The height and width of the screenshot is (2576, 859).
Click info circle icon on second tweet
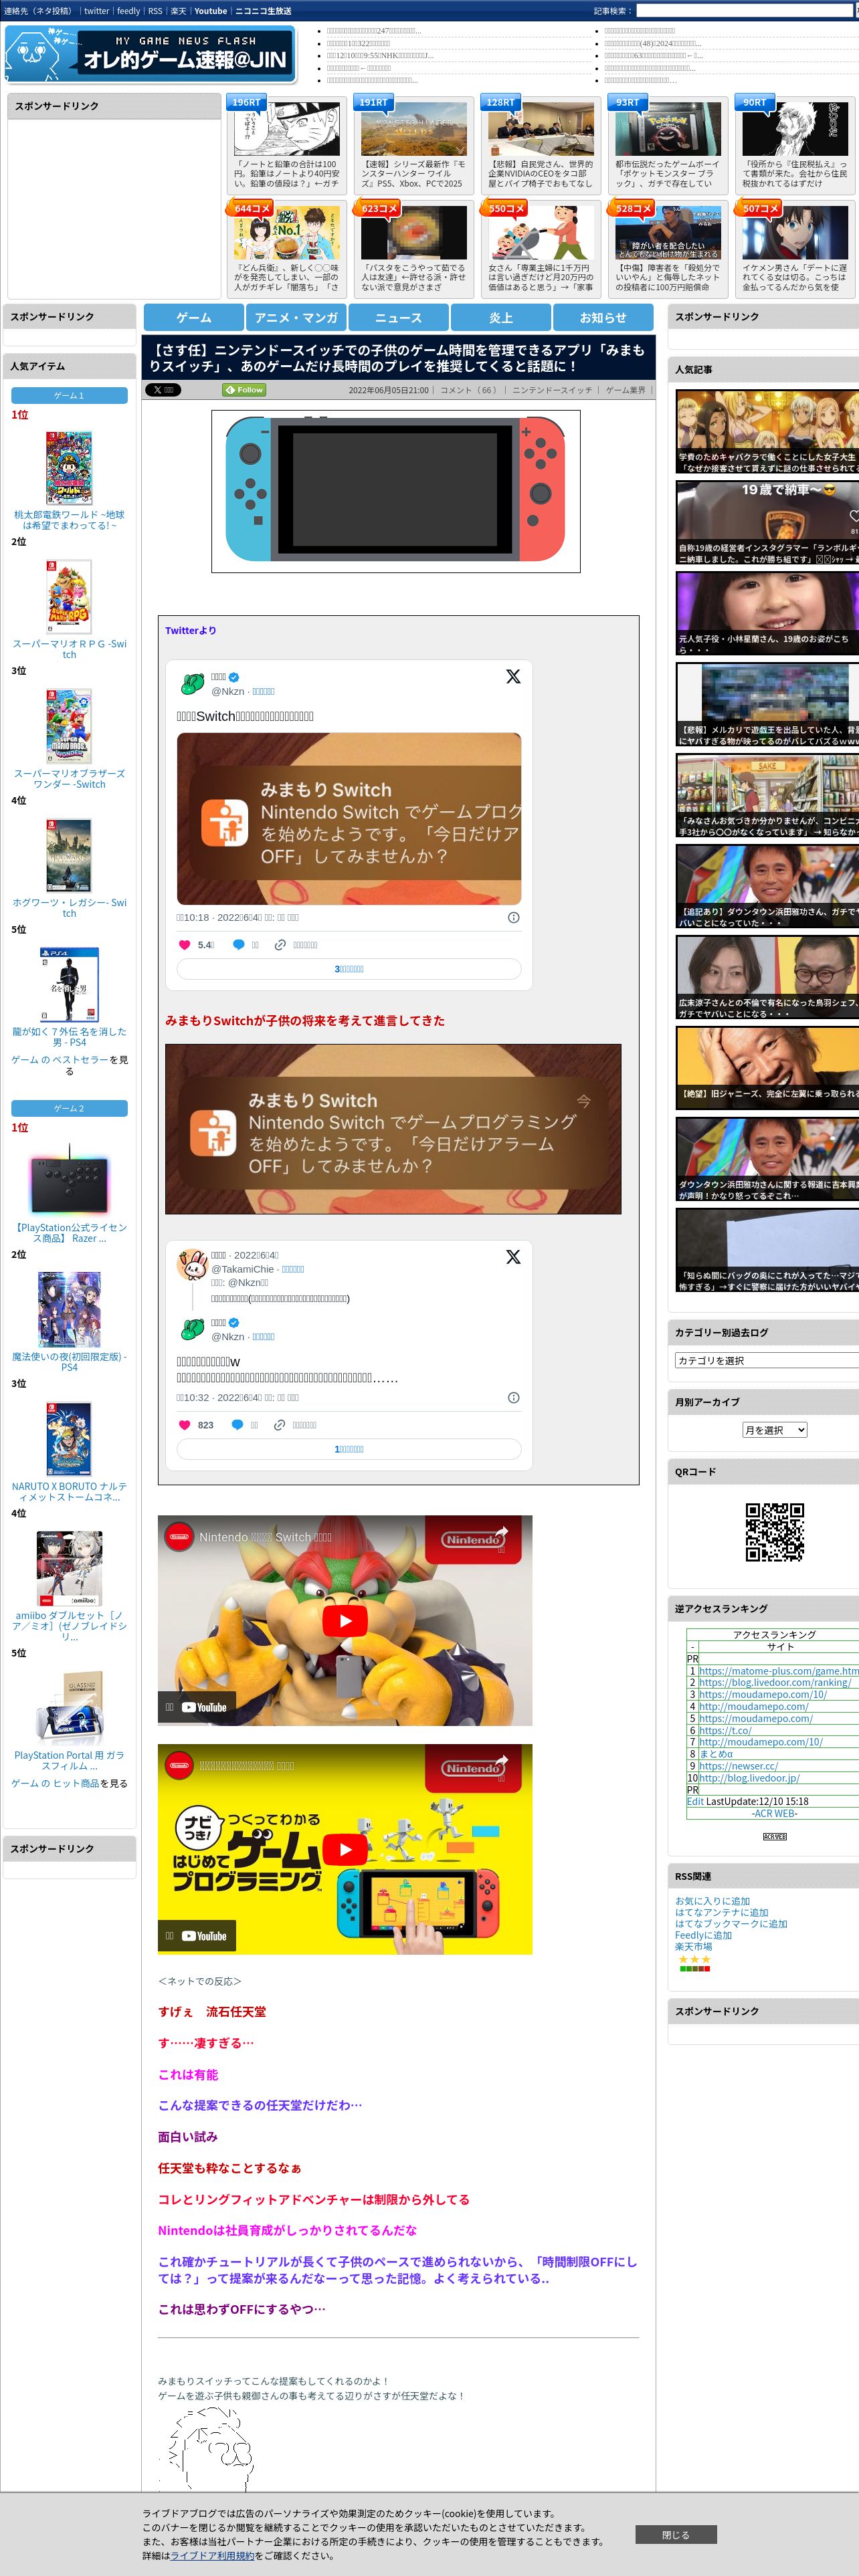(514, 1397)
